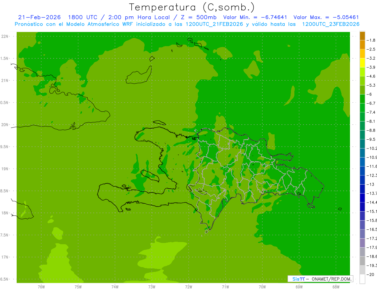Click the "72W" longitude axis label
Viewport: 377px width, 291px height.
188,287
